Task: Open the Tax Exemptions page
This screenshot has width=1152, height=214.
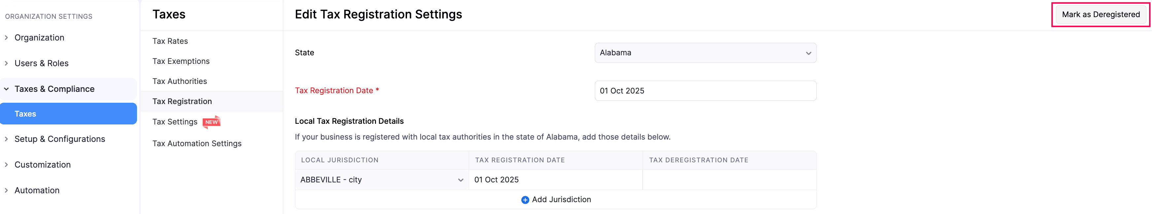Action: [181, 61]
